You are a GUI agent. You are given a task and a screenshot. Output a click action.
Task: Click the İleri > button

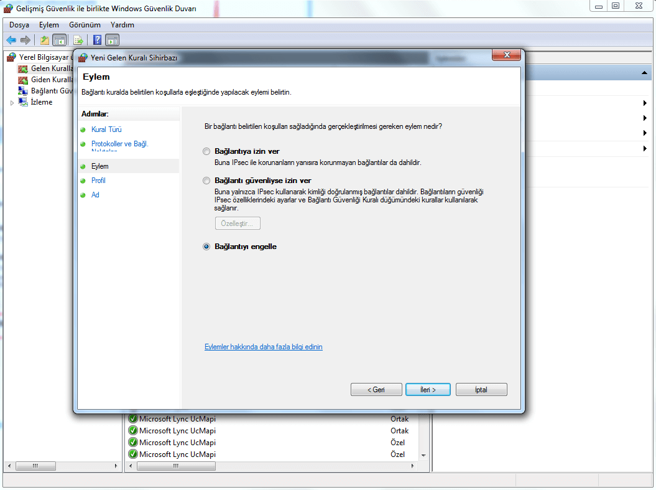pos(428,389)
